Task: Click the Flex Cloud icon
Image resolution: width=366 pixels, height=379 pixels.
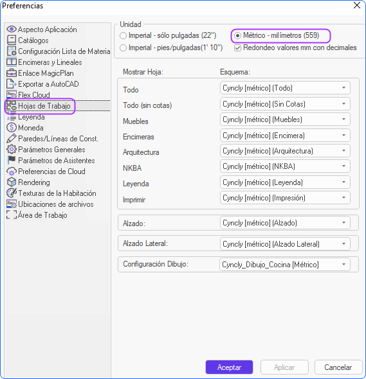Action: point(12,94)
